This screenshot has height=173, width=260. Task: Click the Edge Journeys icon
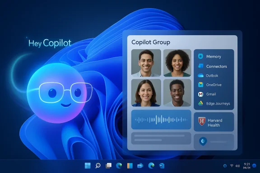click(200, 103)
